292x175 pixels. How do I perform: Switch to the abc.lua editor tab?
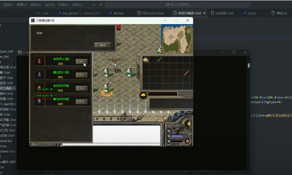coord(118,13)
